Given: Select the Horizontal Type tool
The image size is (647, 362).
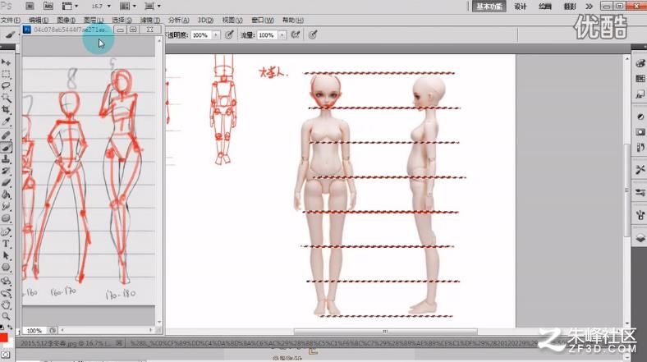Looking at the screenshot, I should pos(6,244).
